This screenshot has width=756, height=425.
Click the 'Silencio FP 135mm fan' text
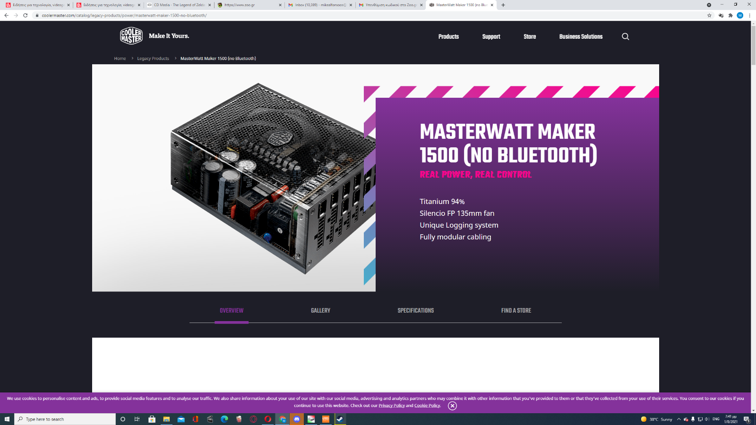[x=457, y=213]
